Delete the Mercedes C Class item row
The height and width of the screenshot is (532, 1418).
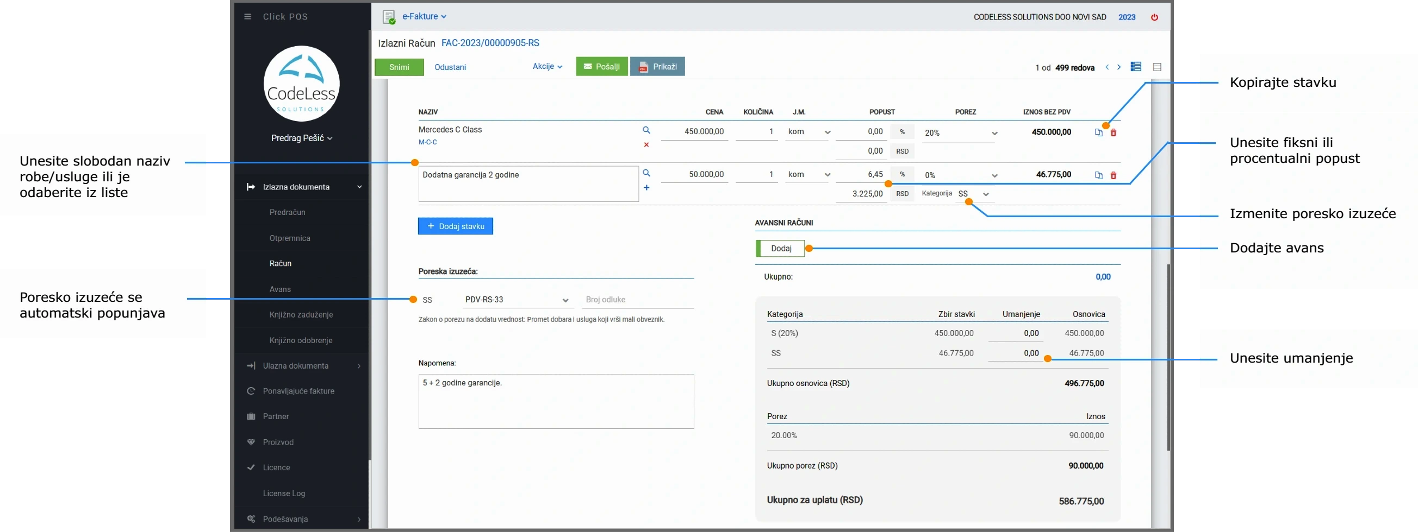pos(1113,132)
